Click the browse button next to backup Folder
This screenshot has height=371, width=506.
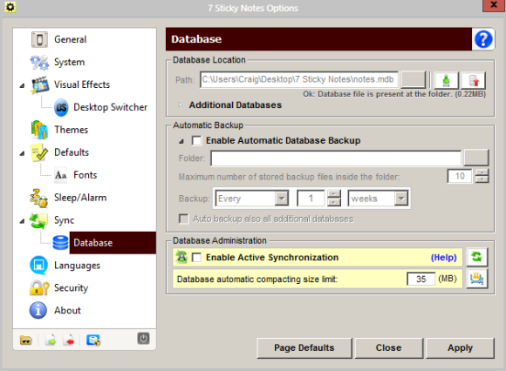tap(476, 158)
